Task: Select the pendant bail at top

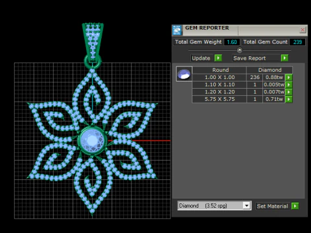Action: tap(93, 42)
